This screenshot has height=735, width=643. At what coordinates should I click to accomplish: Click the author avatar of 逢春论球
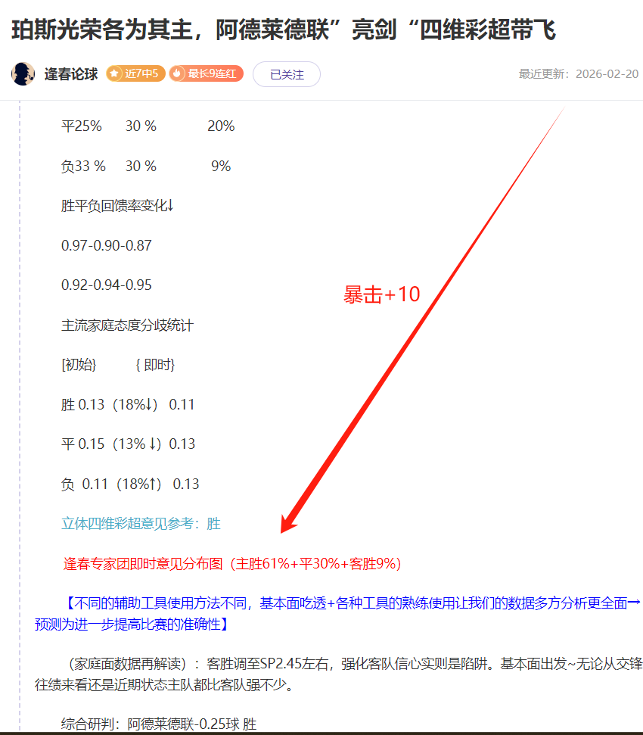23,74
